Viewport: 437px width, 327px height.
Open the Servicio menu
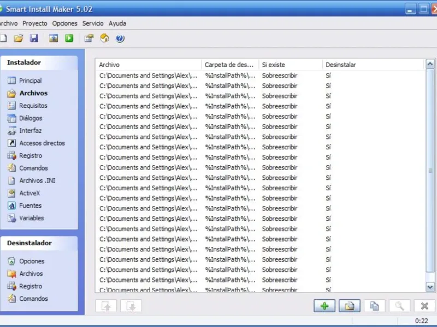tap(93, 23)
